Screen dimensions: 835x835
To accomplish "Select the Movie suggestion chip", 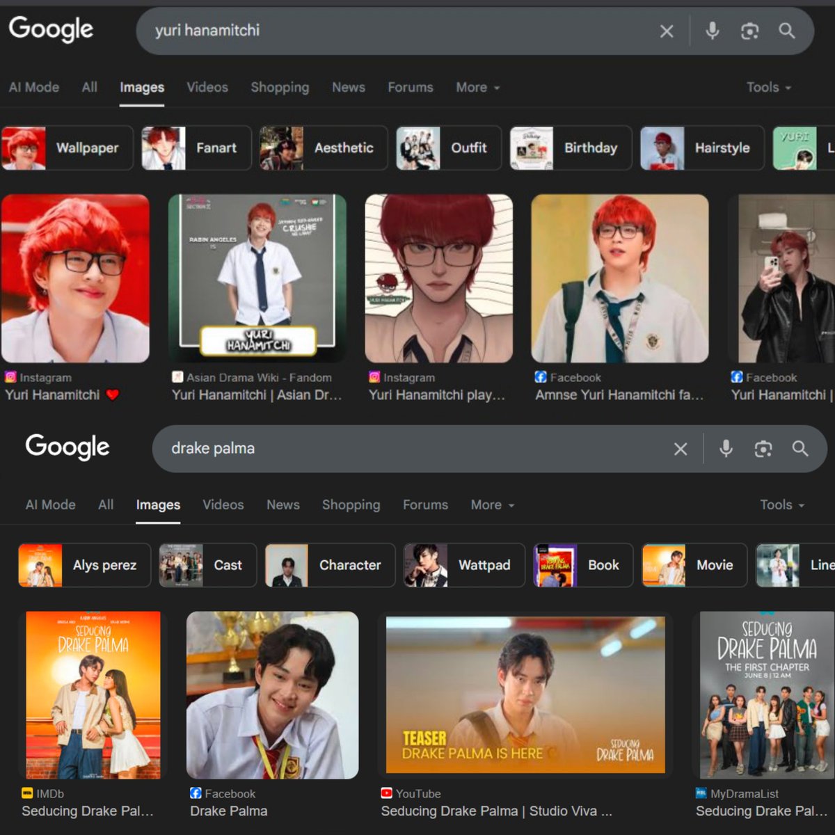I will (x=694, y=565).
